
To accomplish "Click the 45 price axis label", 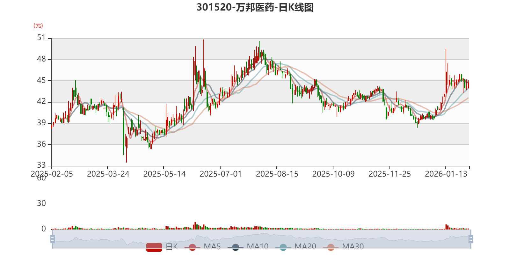I will tap(41, 80).
